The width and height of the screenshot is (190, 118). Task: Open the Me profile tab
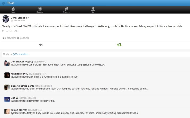(93, 10)
